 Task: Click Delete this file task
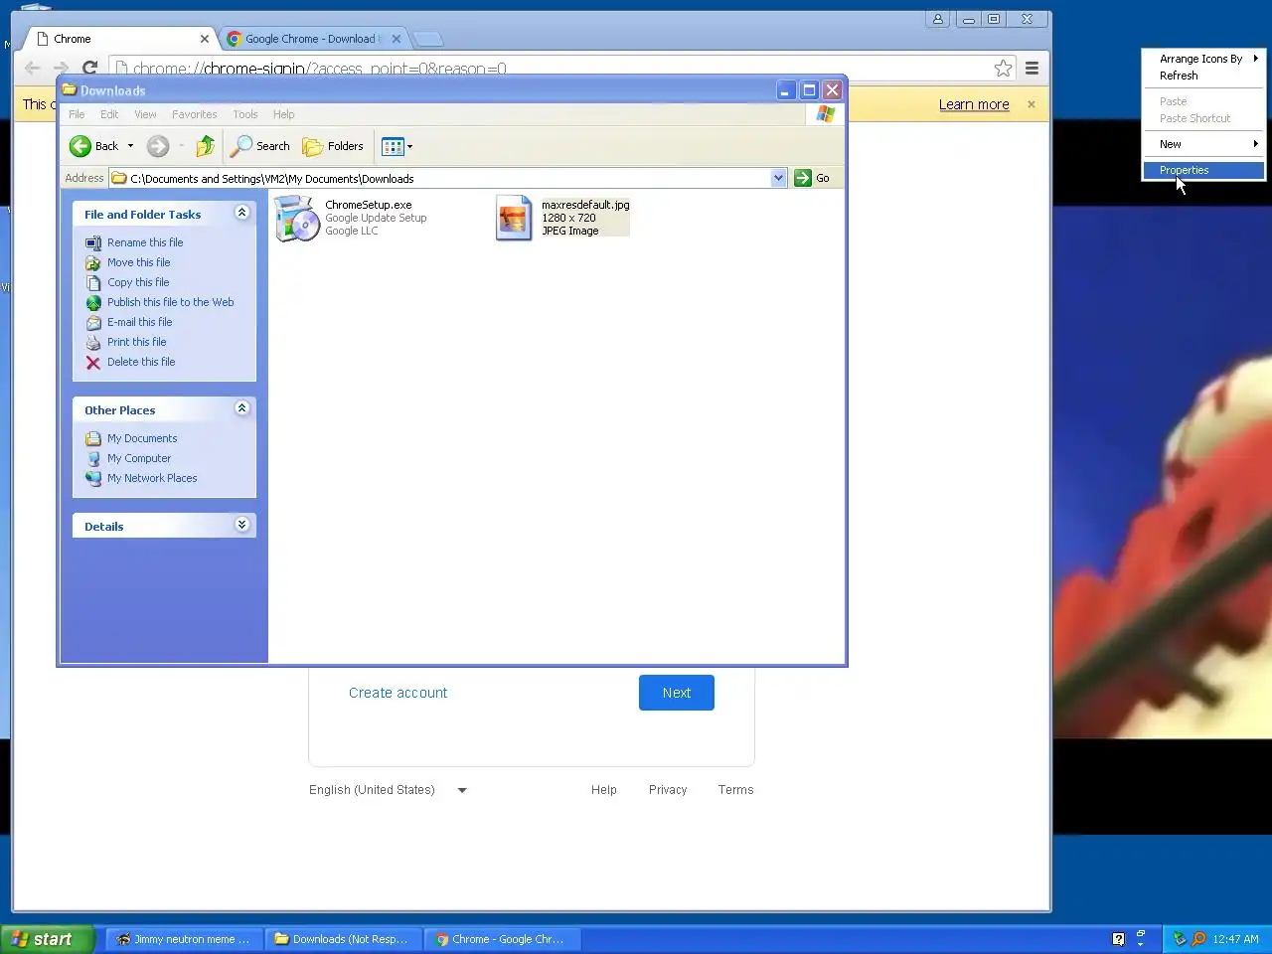(140, 362)
